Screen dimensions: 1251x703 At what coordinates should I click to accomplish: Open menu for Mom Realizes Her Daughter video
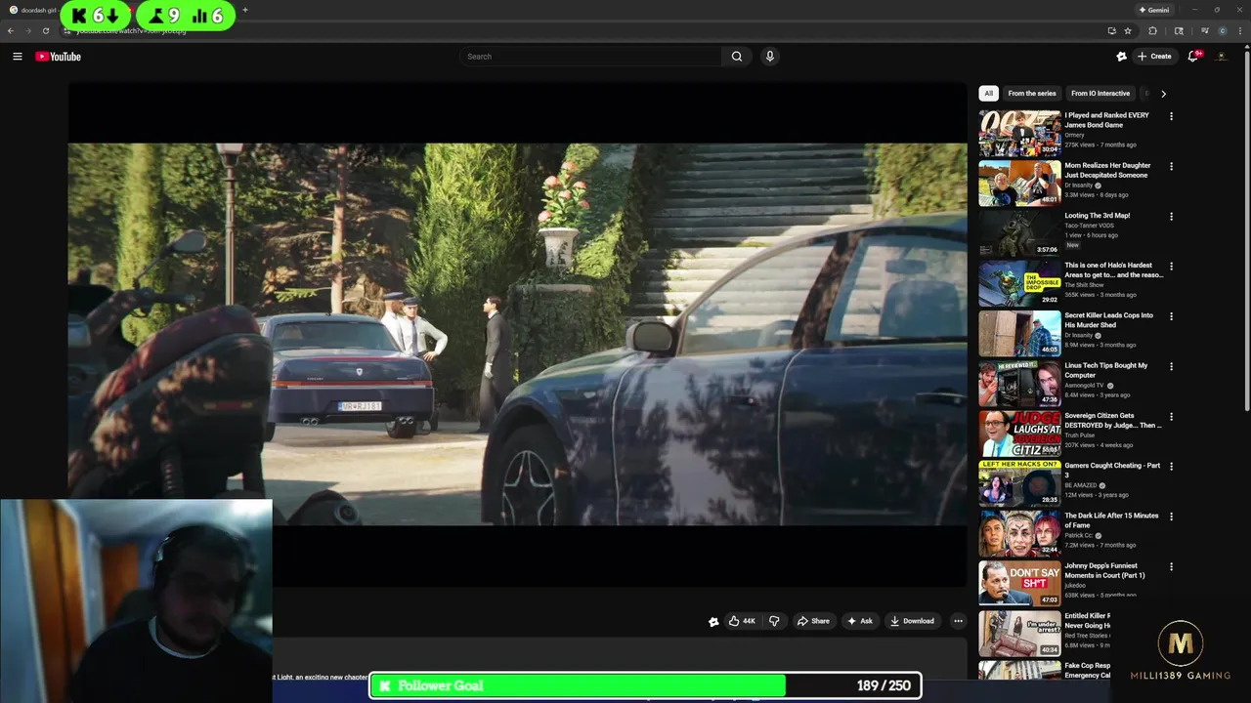pos(1171,166)
